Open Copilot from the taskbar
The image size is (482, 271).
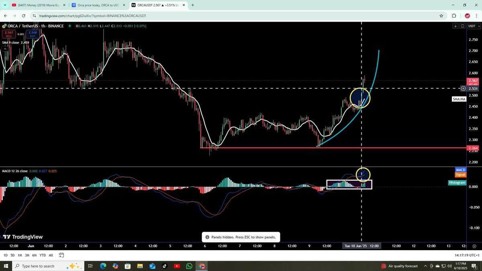(115, 266)
